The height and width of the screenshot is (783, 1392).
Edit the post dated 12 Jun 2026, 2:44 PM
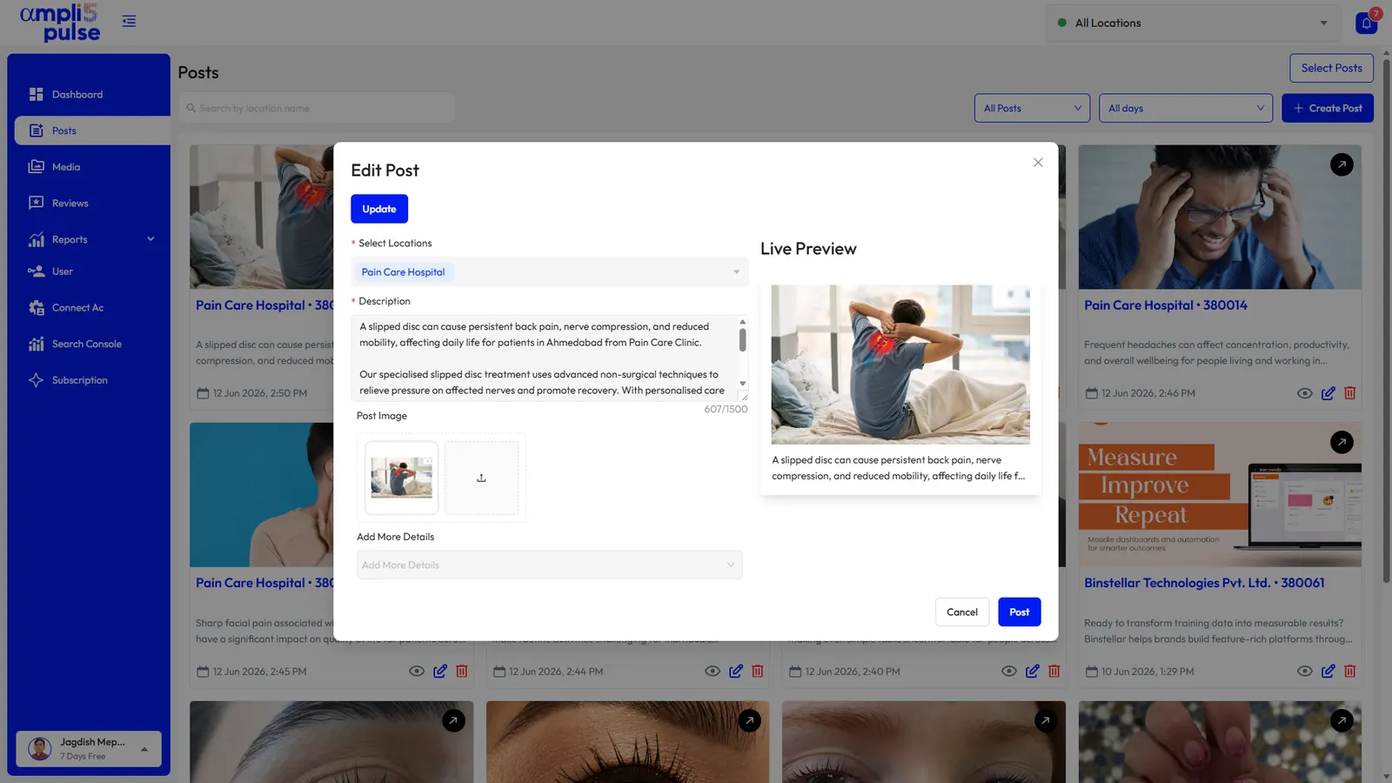pyautogui.click(x=736, y=672)
